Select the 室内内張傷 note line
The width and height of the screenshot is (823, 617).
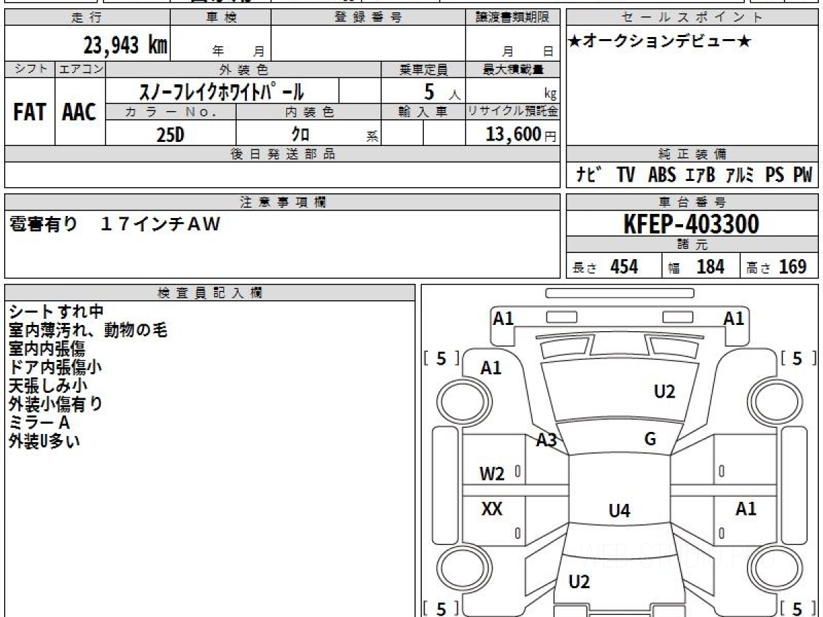47,349
